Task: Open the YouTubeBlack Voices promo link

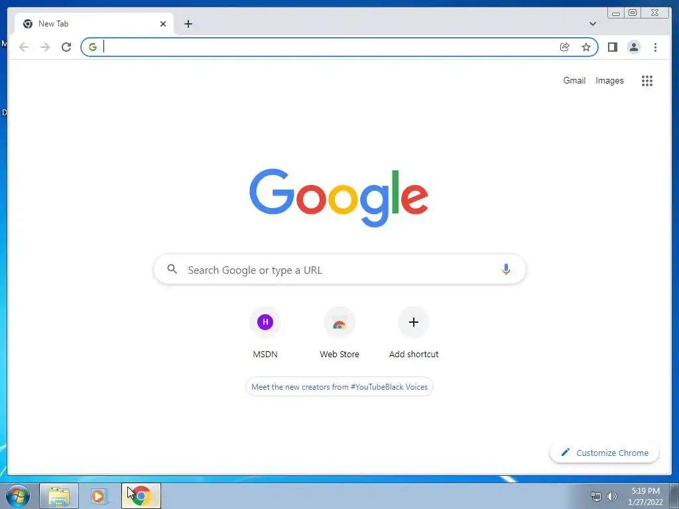Action: point(339,386)
